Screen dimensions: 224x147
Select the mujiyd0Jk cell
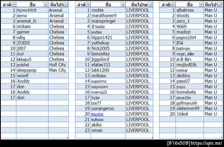(x=190, y=65)
